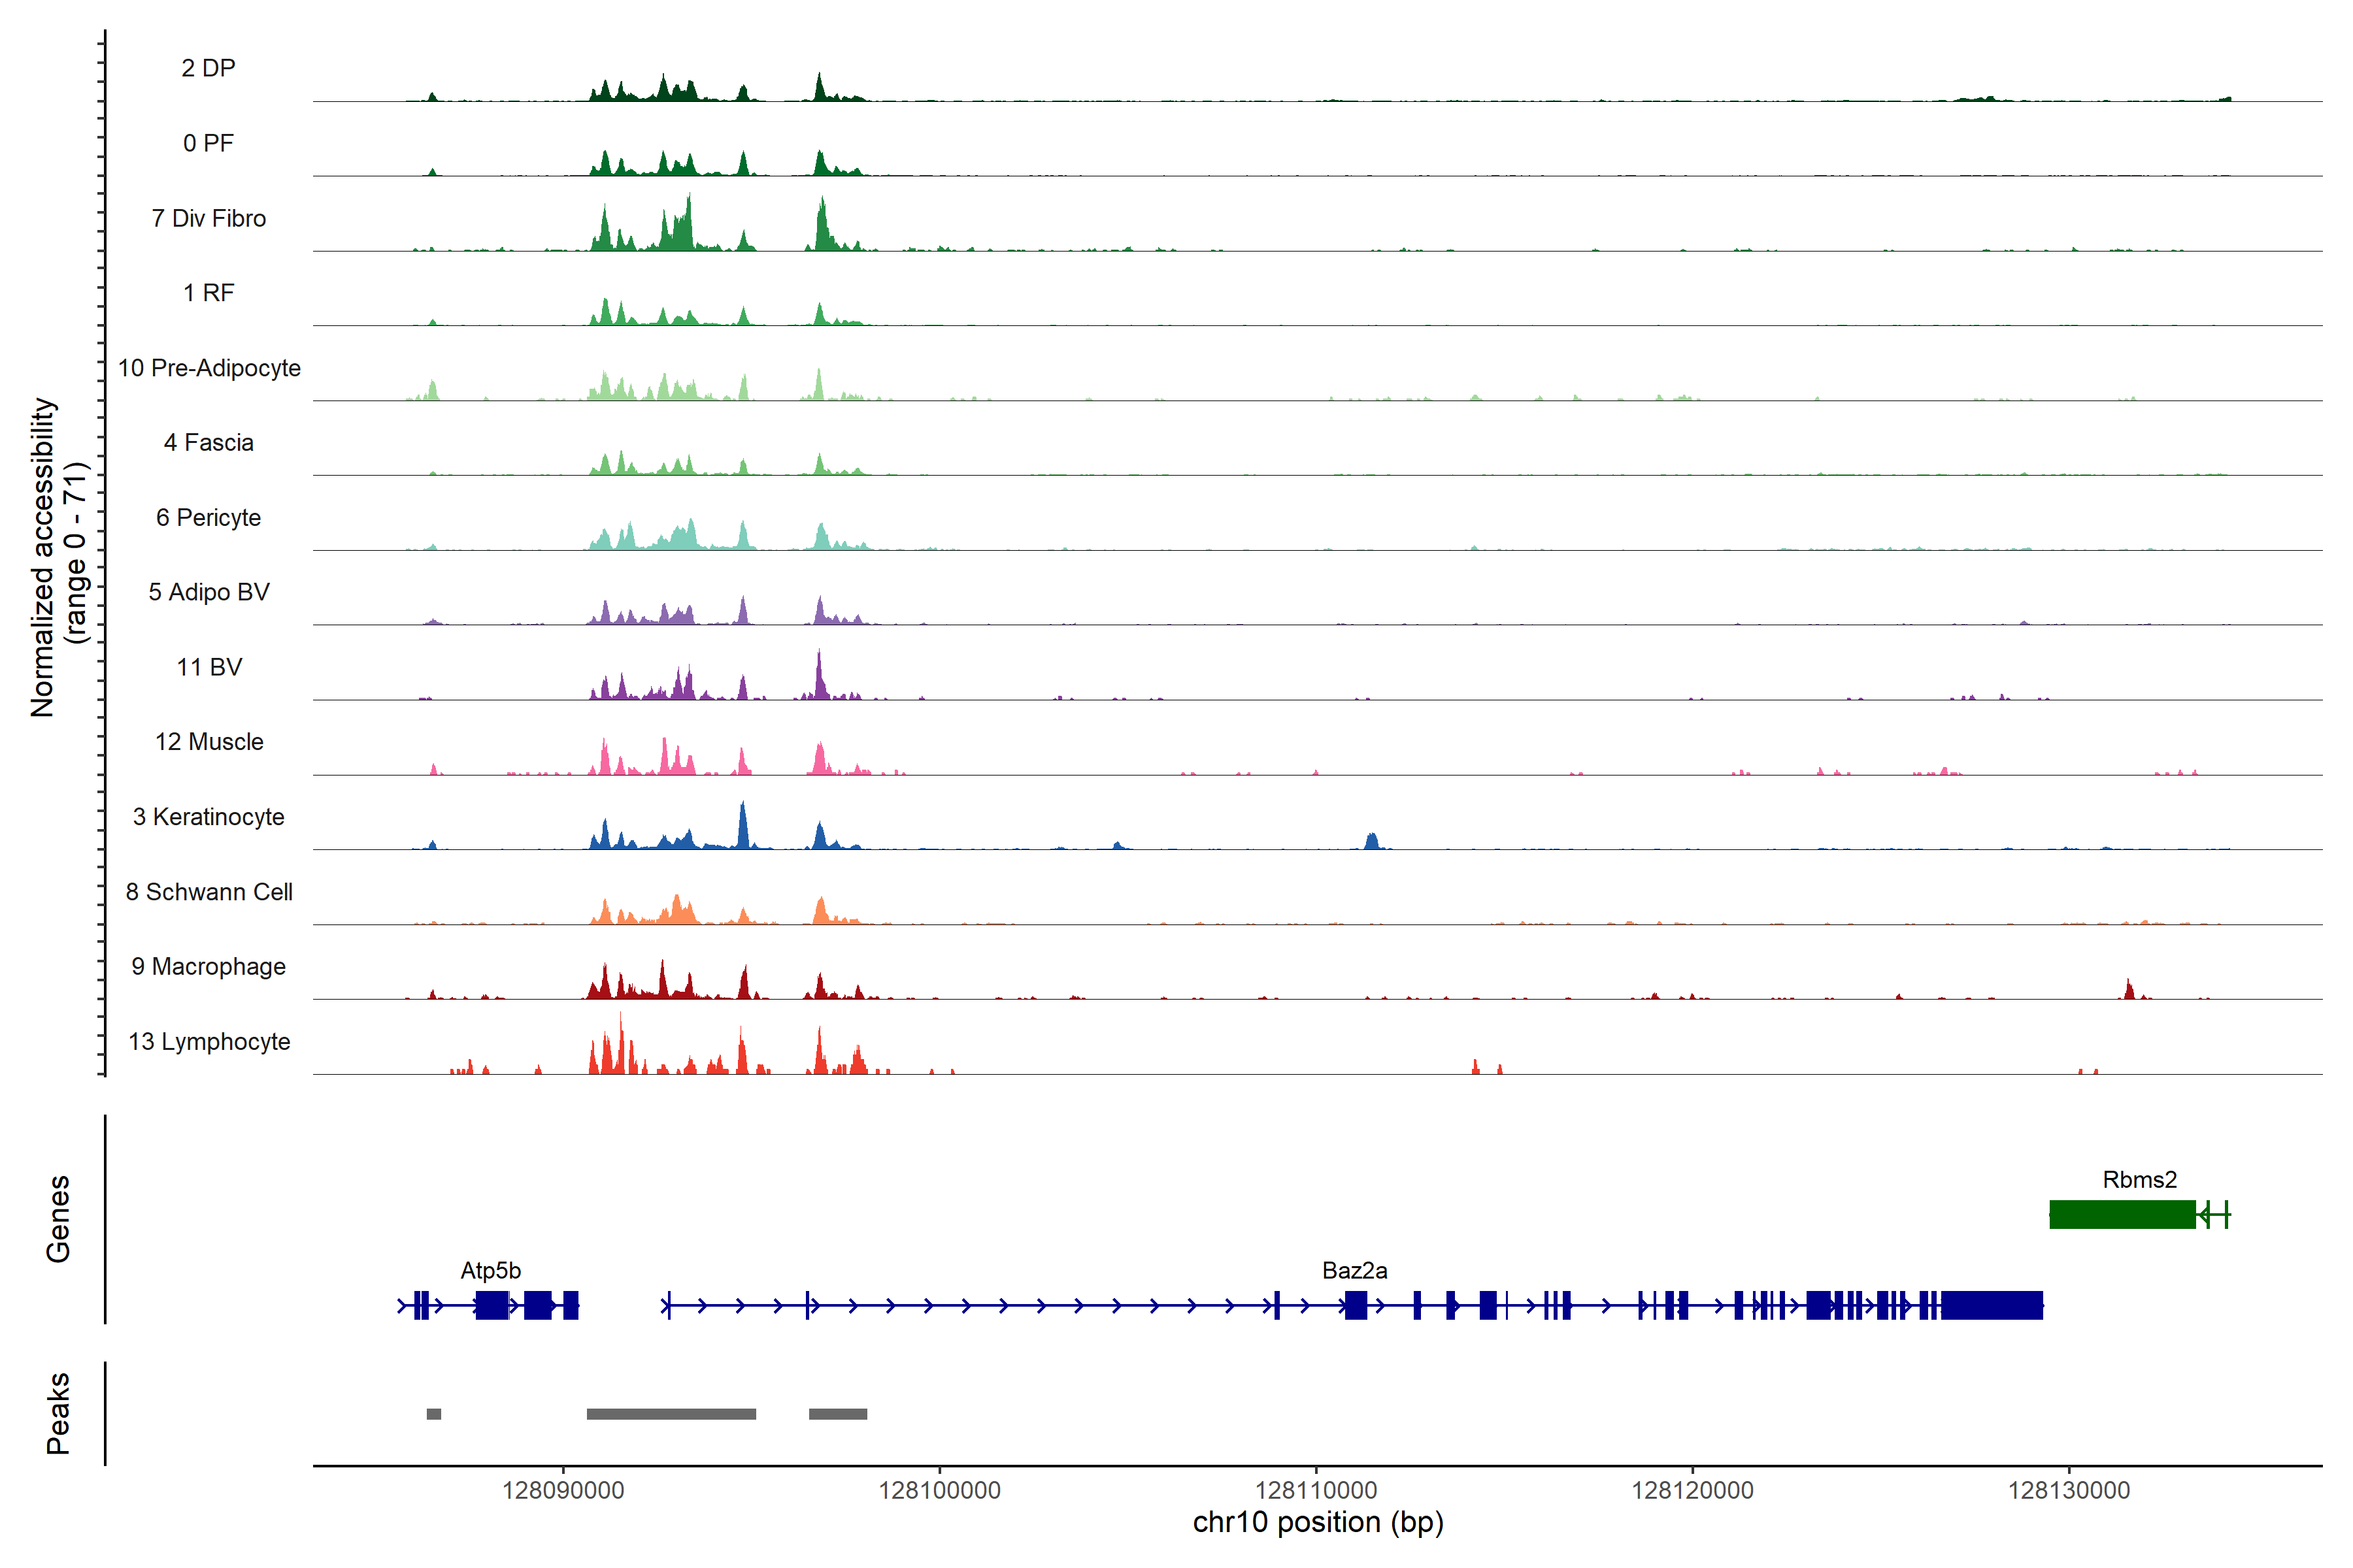This screenshot has width=2353, height=1568.
Task: Click the chr10 position axis title
Action: [x=1318, y=1522]
